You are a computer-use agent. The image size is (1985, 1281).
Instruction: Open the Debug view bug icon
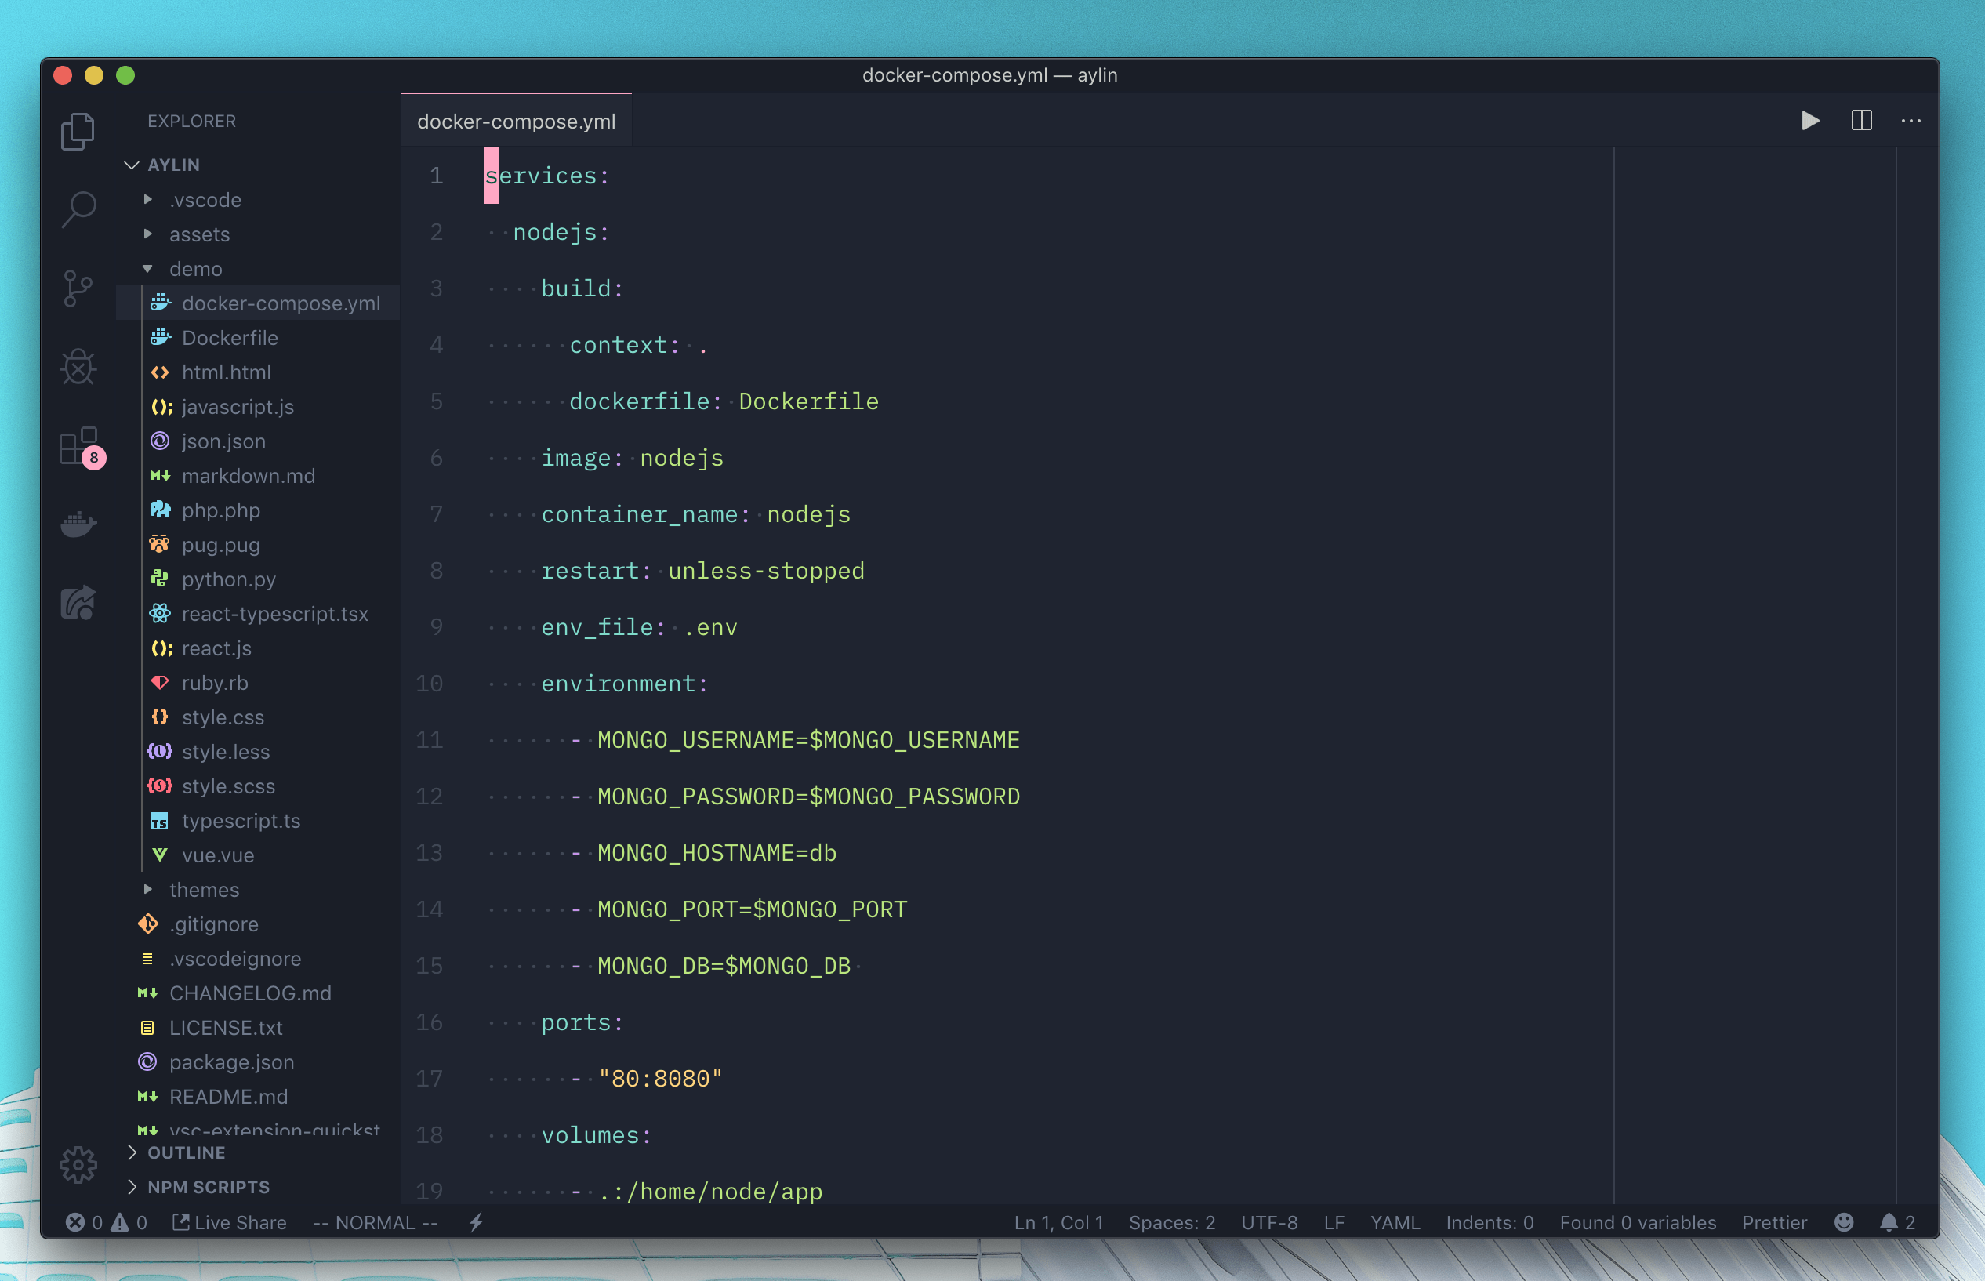(78, 367)
